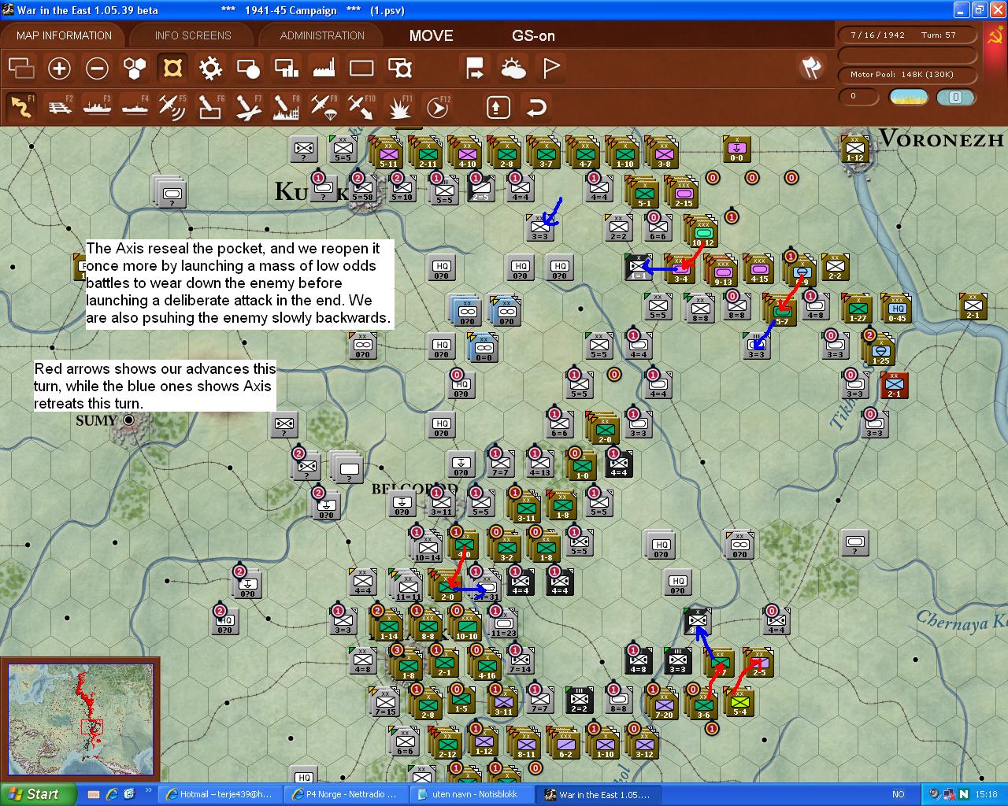Screen dimensions: 1008x806
Task: Toggle the rectangle-with-bar-chart display icon
Action: 286,68
